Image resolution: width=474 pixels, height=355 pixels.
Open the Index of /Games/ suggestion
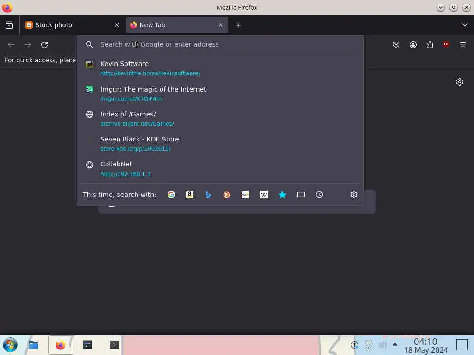(x=220, y=119)
